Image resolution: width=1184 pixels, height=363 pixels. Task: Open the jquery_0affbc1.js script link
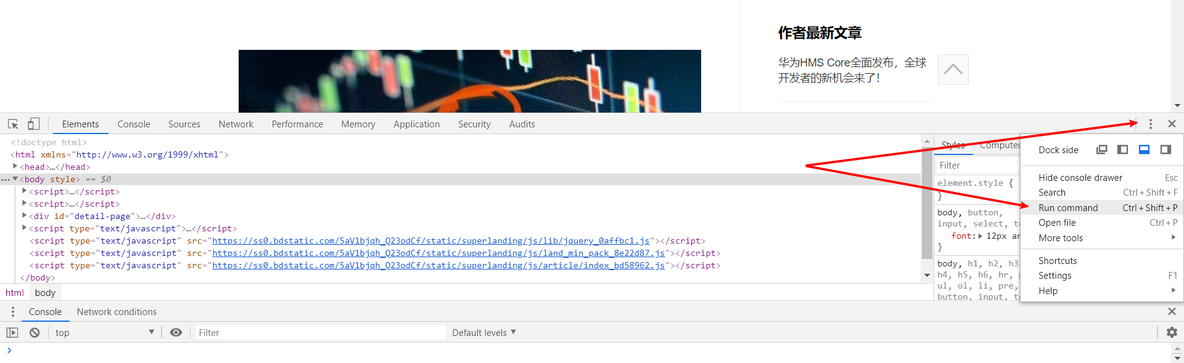pyautogui.click(x=431, y=241)
